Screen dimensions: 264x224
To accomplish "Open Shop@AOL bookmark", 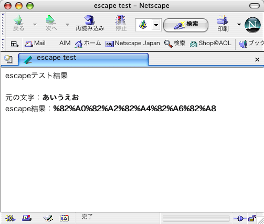I will click(210, 44).
